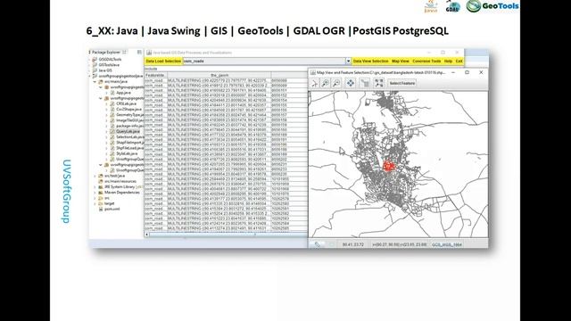Viewport: 571px width, 321px height.
Task: Expand the src/test/java folder arrow
Action: pos(95,176)
